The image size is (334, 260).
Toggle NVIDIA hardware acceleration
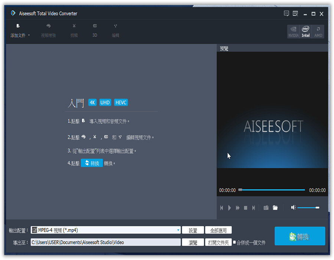coord(293,32)
